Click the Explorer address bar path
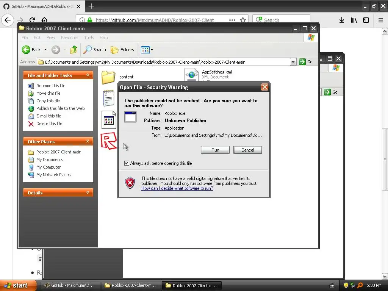 (163, 62)
